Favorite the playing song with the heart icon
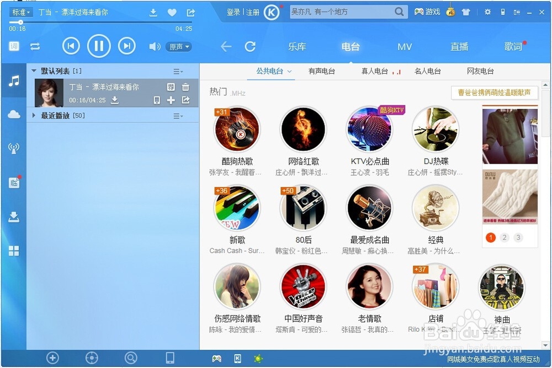Screen dimensions: 552x368 pos(172,12)
